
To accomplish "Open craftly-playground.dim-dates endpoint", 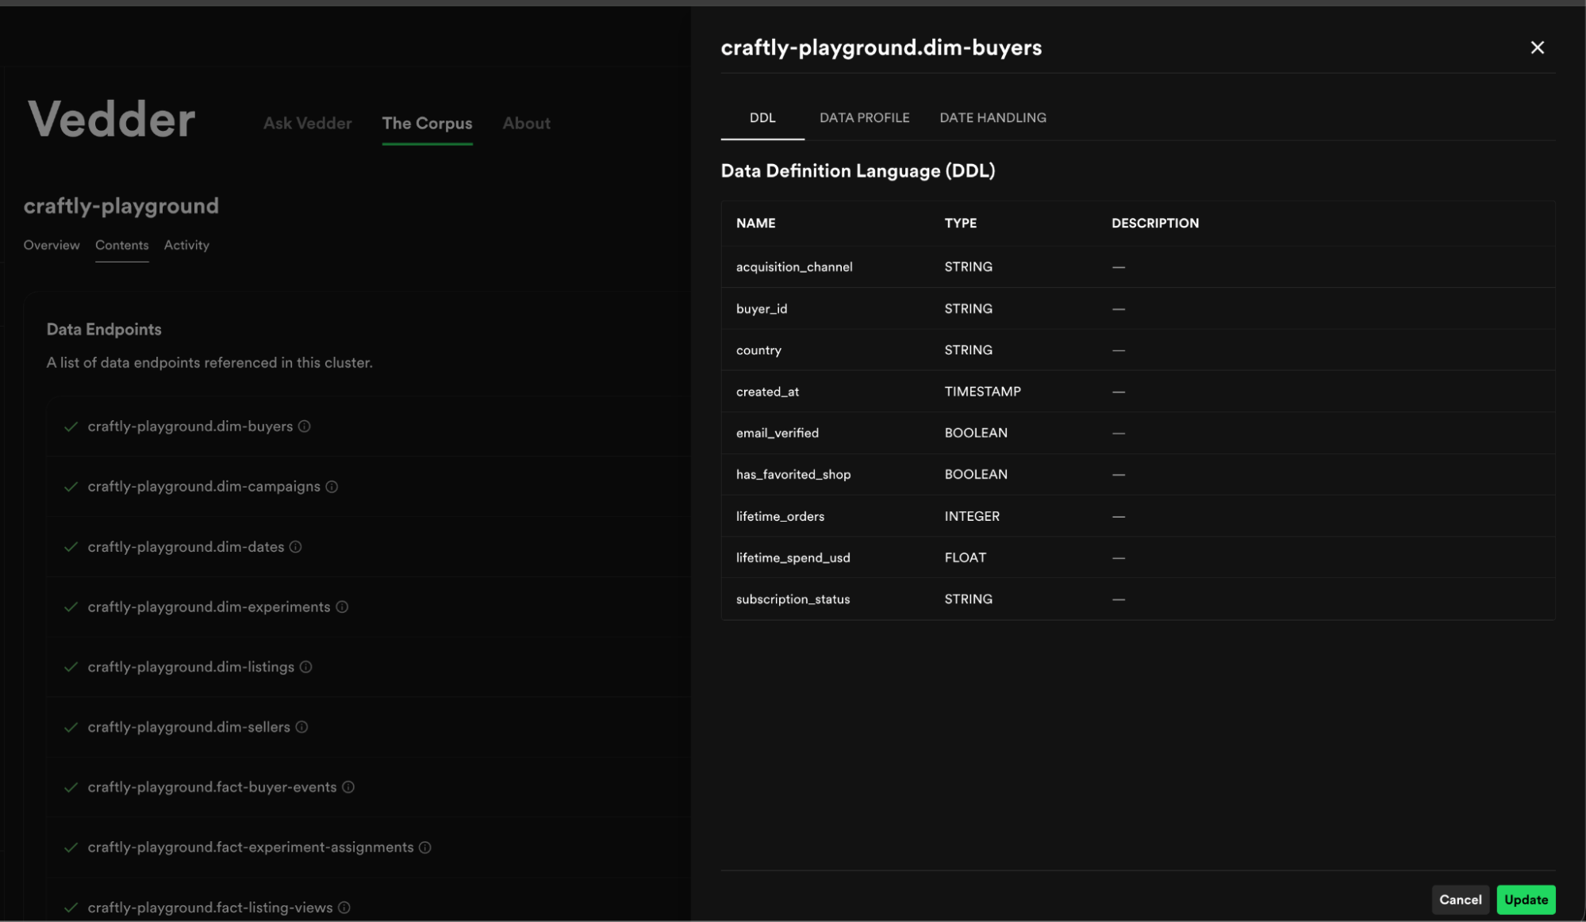I will click(x=186, y=547).
